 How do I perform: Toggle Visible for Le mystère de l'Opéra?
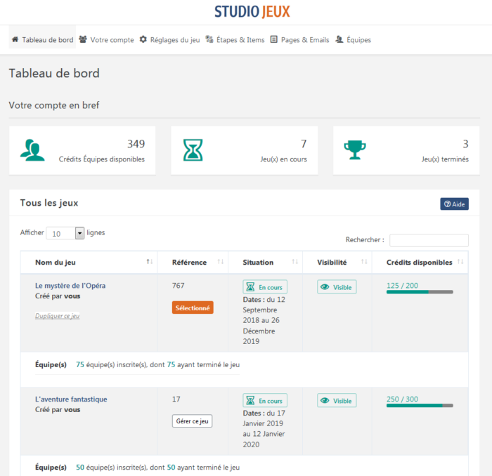(x=337, y=287)
